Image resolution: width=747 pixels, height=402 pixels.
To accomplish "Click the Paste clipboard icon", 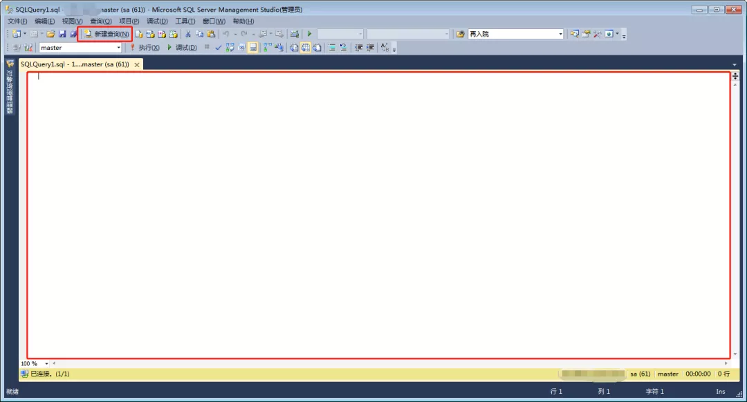I will tap(211, 34).
